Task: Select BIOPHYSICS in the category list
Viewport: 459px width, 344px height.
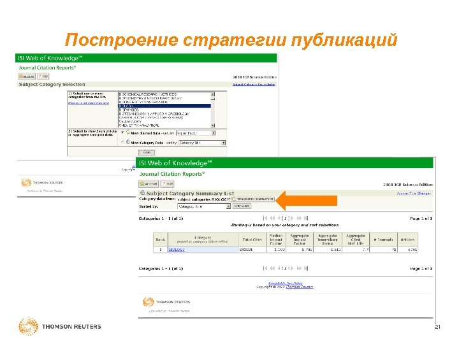Action: coord(164,110)
